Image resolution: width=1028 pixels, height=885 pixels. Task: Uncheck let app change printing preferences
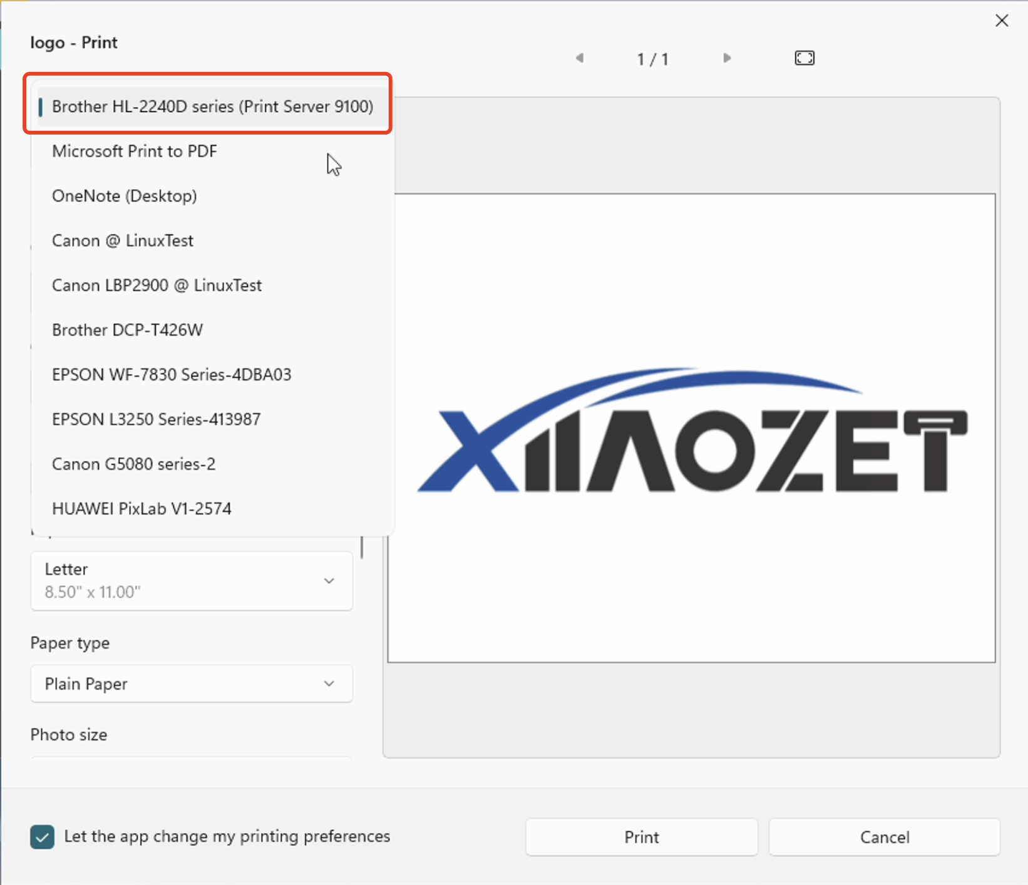coord(41,837)
